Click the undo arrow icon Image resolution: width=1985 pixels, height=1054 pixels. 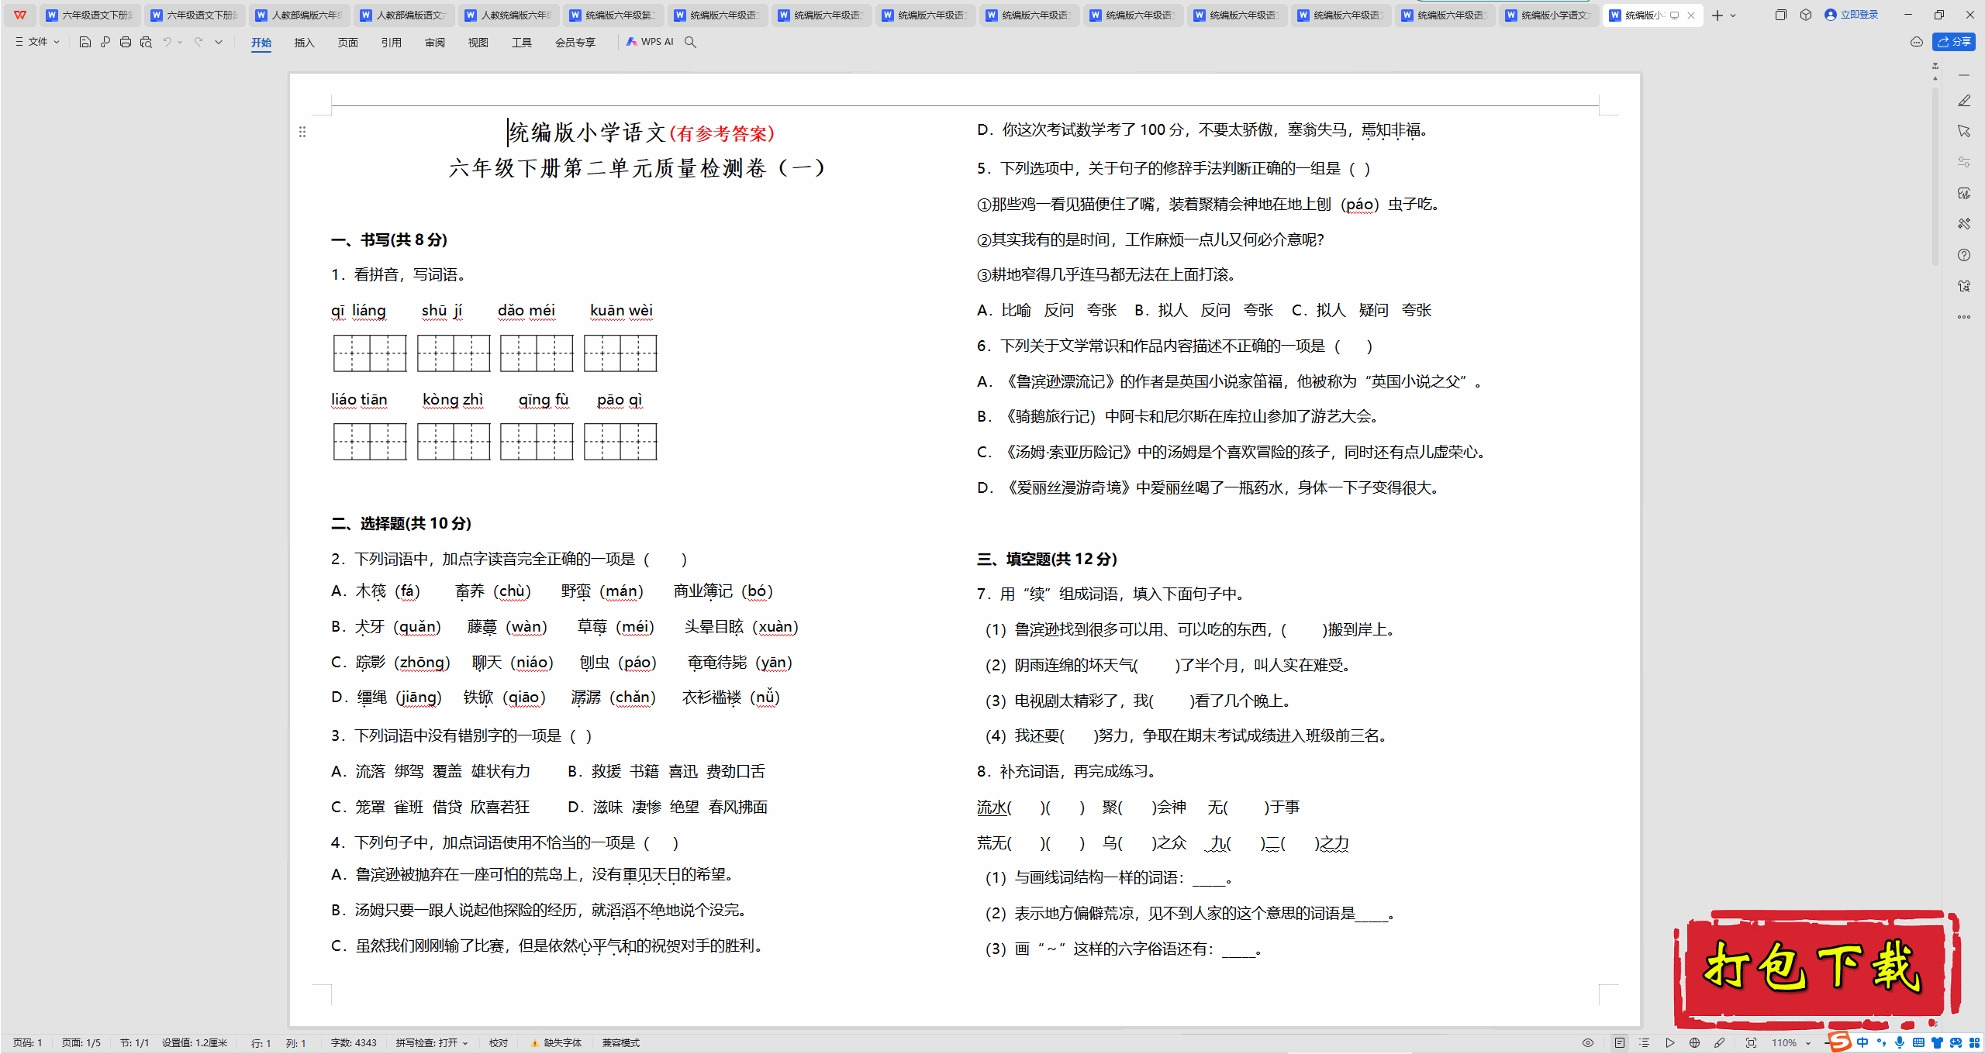point(167,42)
